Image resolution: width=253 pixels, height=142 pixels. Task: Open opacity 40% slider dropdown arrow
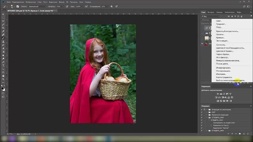[x=63, y=7]
